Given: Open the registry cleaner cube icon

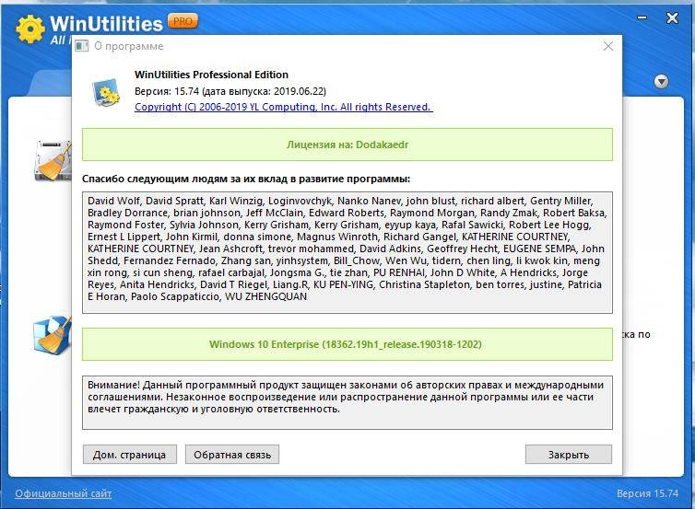Looking at the screenshot, I should click(x=53, y=334).
